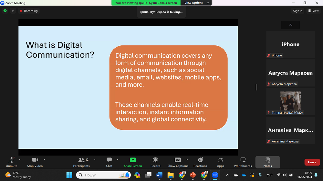Open the Participants list
The height and width of the screenshot is (181, 323).
(x=81, y=162)
